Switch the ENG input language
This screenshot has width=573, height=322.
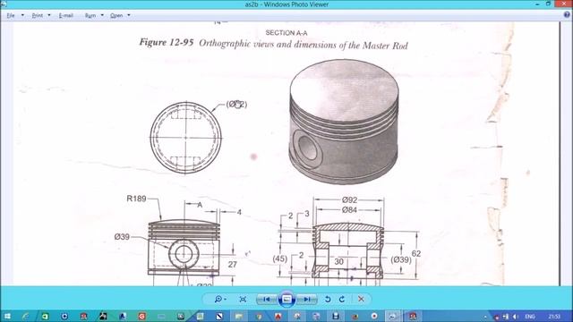pyautogui.click(x=530, y=317)
